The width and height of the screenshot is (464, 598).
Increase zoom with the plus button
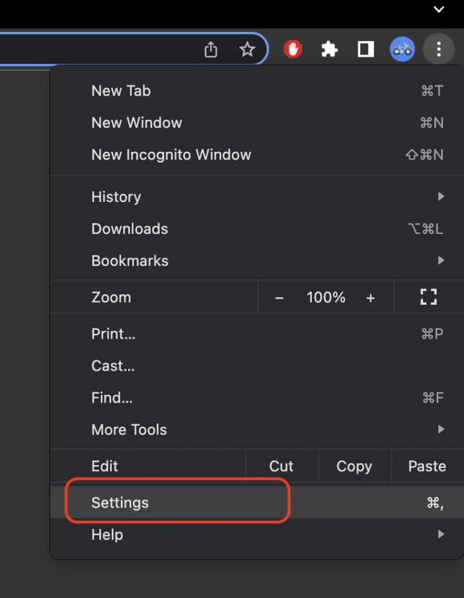pyautogui.click(x=370, y=297)
